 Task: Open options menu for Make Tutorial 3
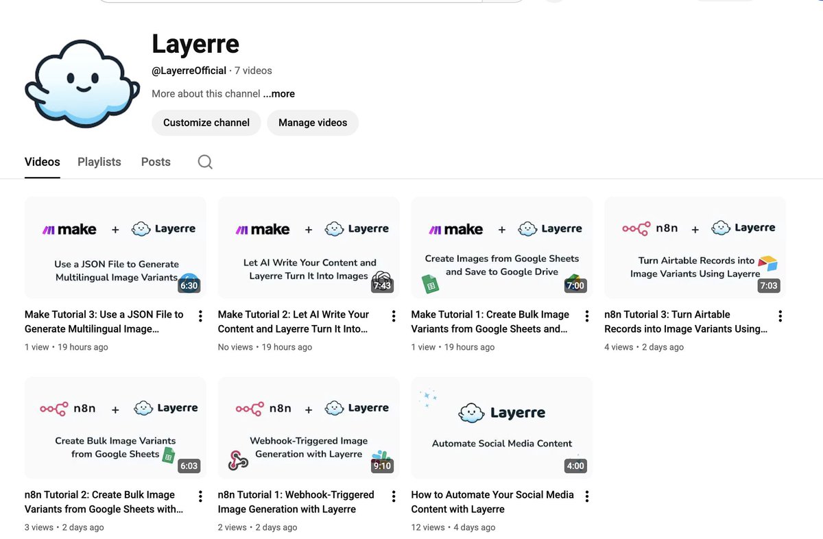pyautogui.click(x=200, y=315)
